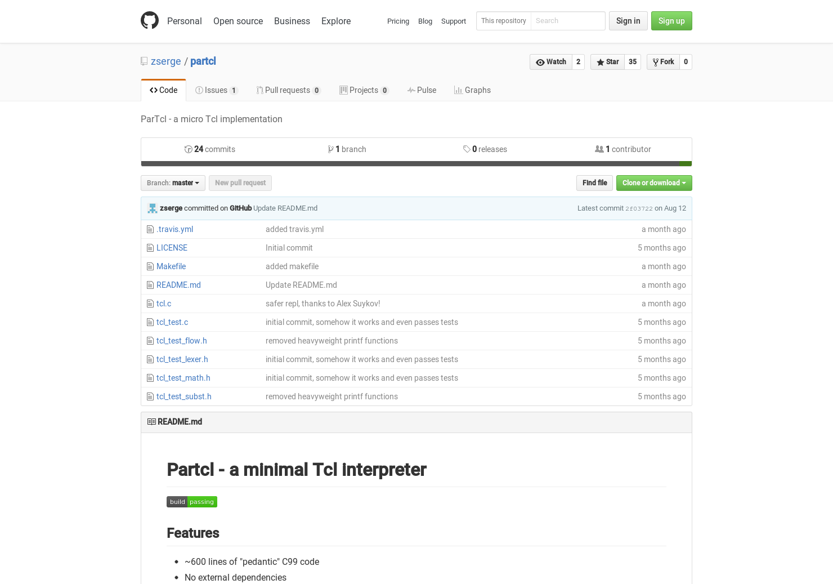Viewport: 833px width, 584px height.
Task: Open the Graphs tab
Action: pyautogui.click(x=472, y=90)
